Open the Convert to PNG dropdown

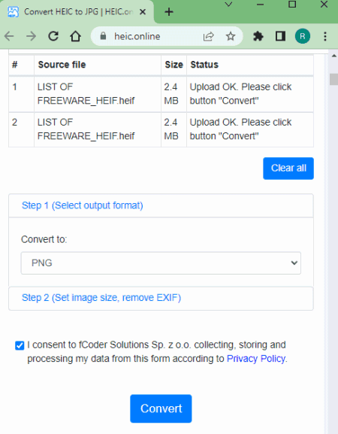[161, 263]
